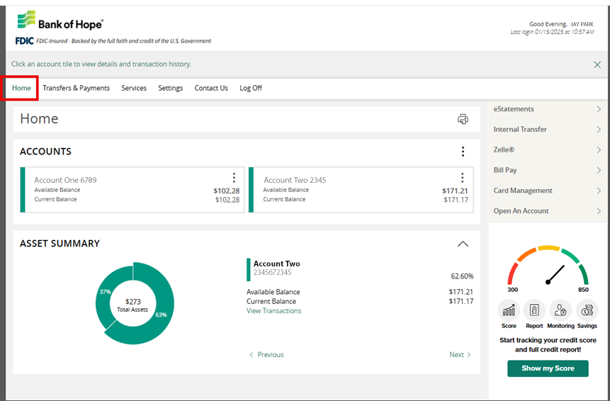610x401 pixels.
Task: Print the Home page with printer icon
Action: (463, 119)
